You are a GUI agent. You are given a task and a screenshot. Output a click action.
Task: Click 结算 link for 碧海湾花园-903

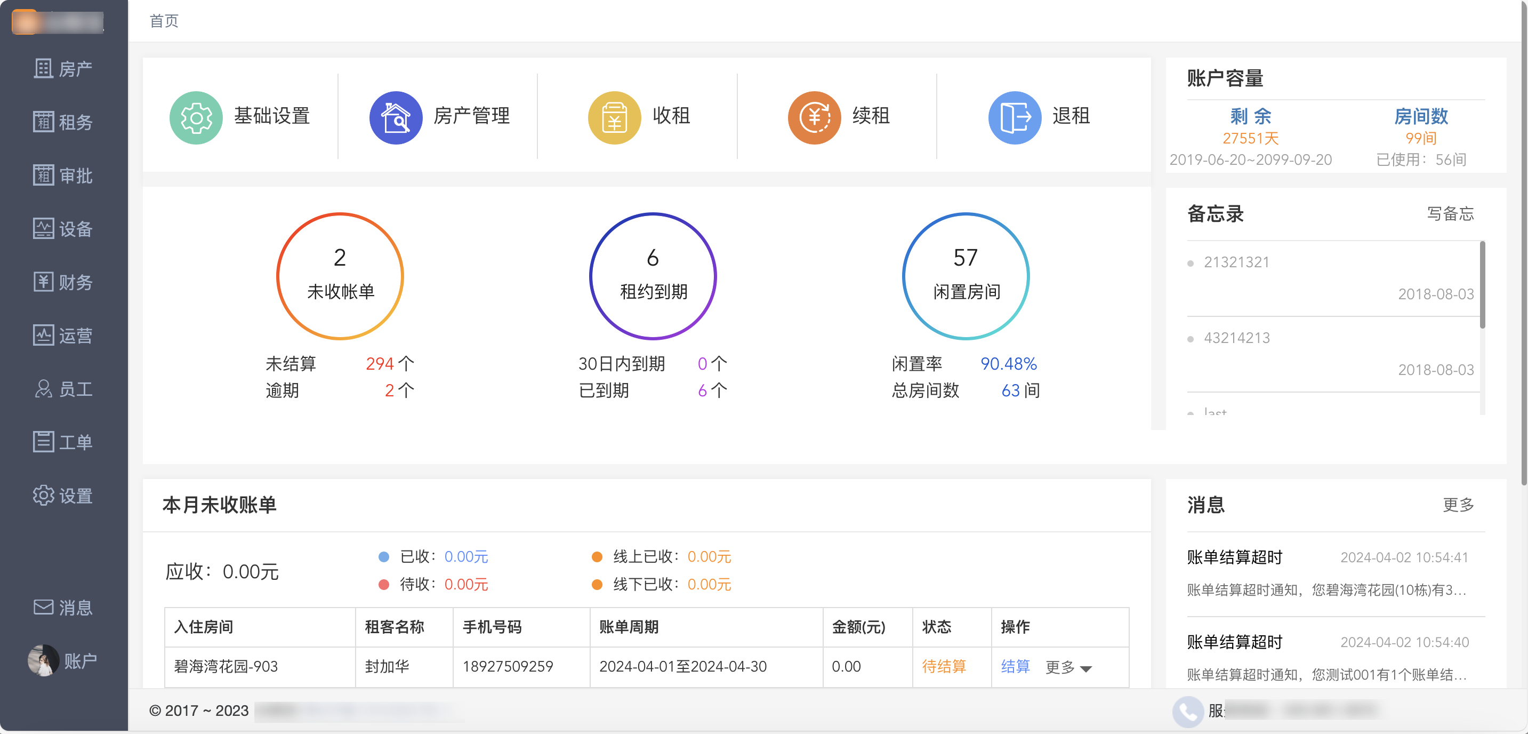[1016, 666]
